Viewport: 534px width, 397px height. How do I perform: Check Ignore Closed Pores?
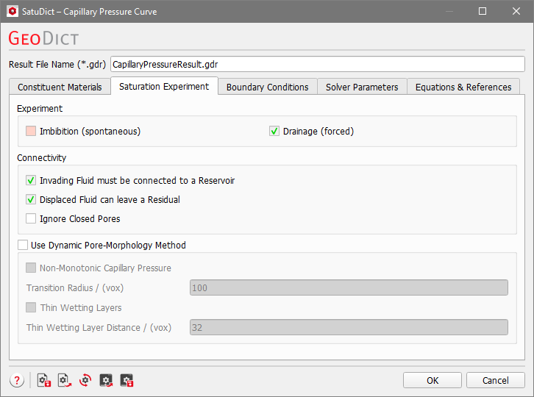tap(31, 218)
